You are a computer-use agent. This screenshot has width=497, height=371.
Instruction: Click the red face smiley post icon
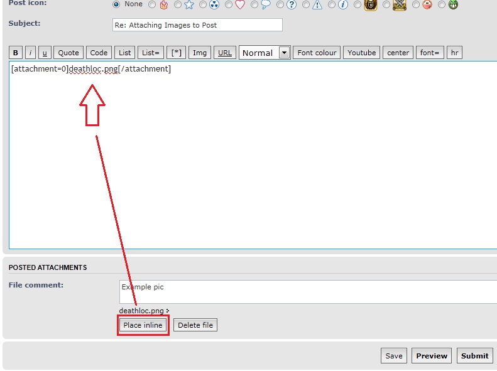click(x=427, y=4)
